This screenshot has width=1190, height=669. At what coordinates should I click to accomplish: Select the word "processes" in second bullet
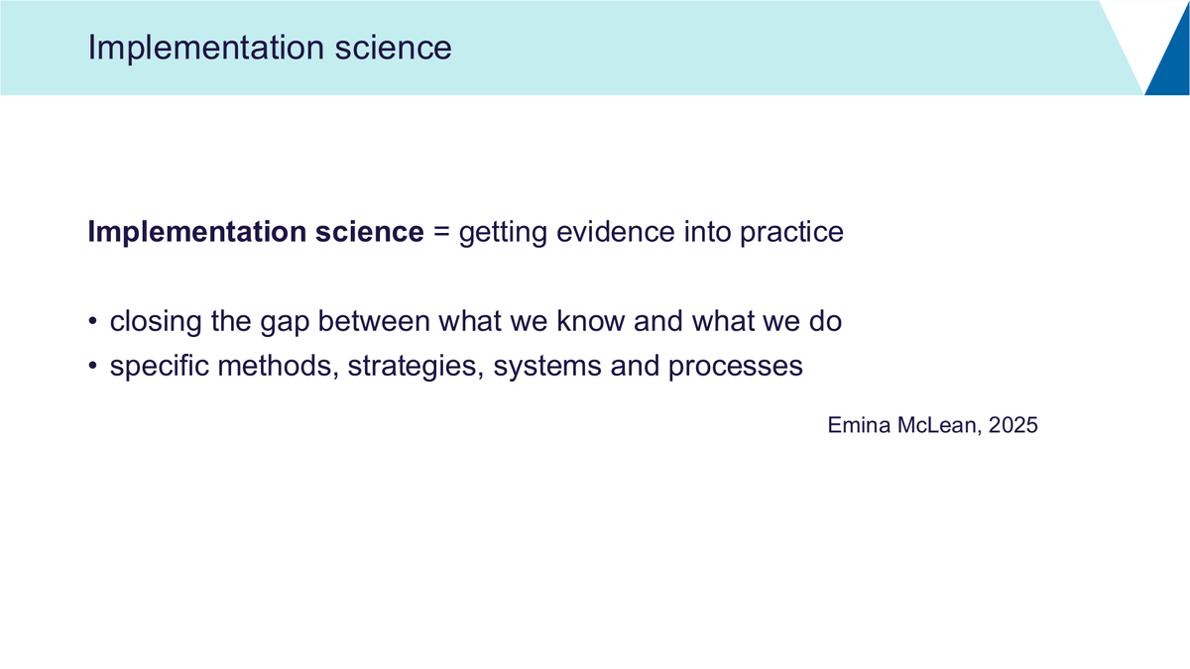pyautogui.click(x=735, y=367)
